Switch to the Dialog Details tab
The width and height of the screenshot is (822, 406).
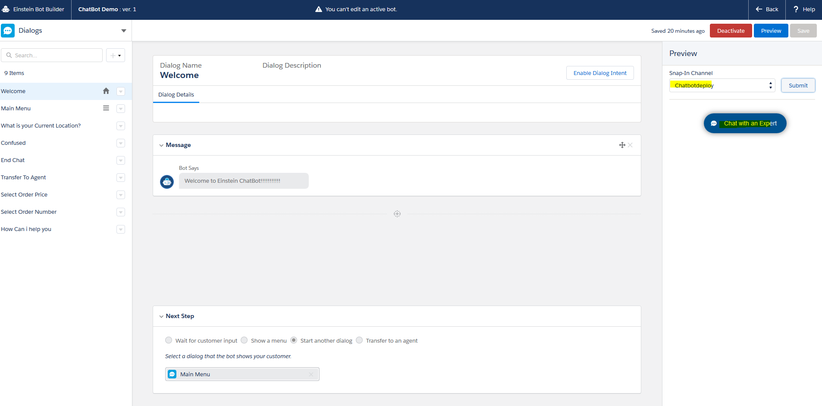pos(176,94)
